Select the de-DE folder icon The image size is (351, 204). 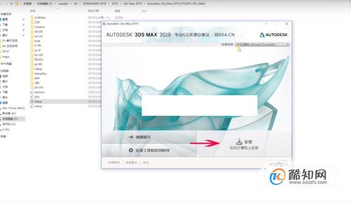click(x=32, y=31)
